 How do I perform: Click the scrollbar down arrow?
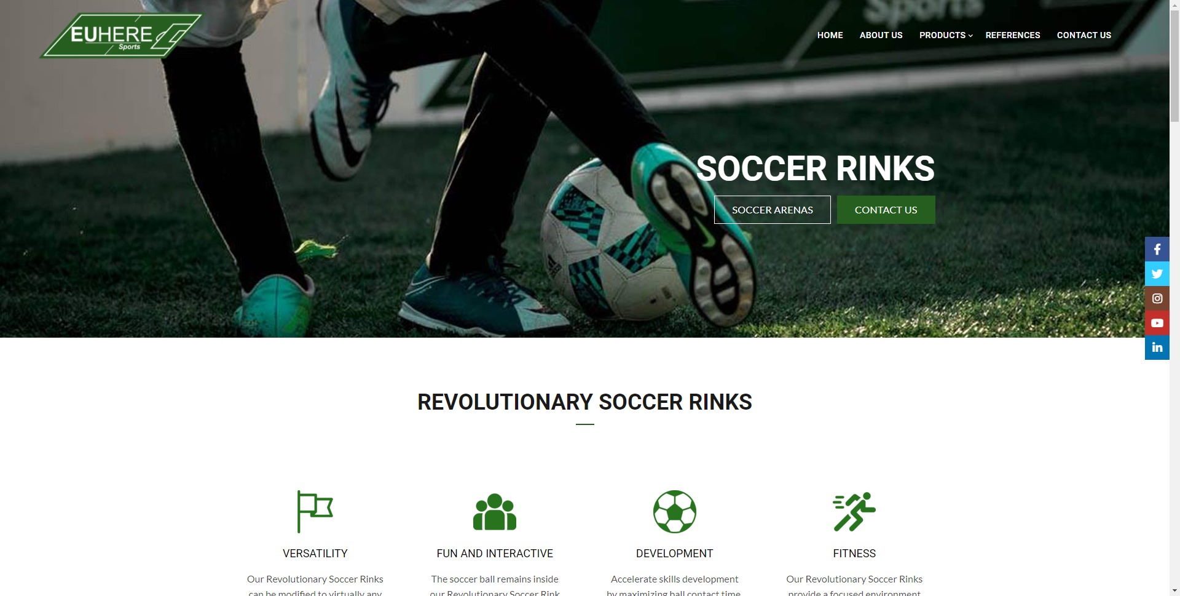click(1174, 590)
